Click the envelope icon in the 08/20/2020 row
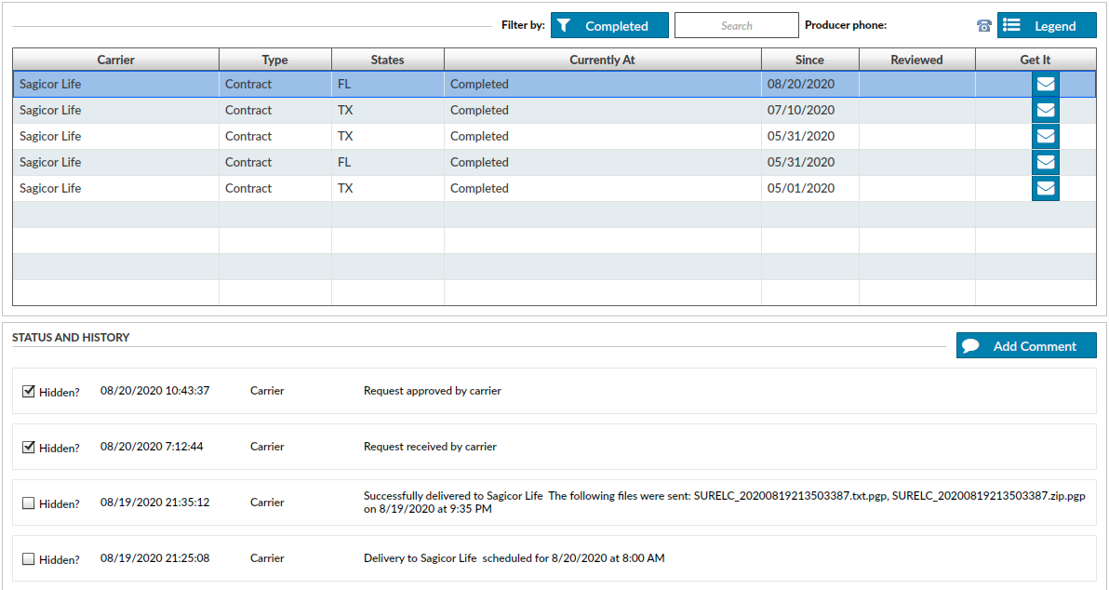 (1046, 84)
